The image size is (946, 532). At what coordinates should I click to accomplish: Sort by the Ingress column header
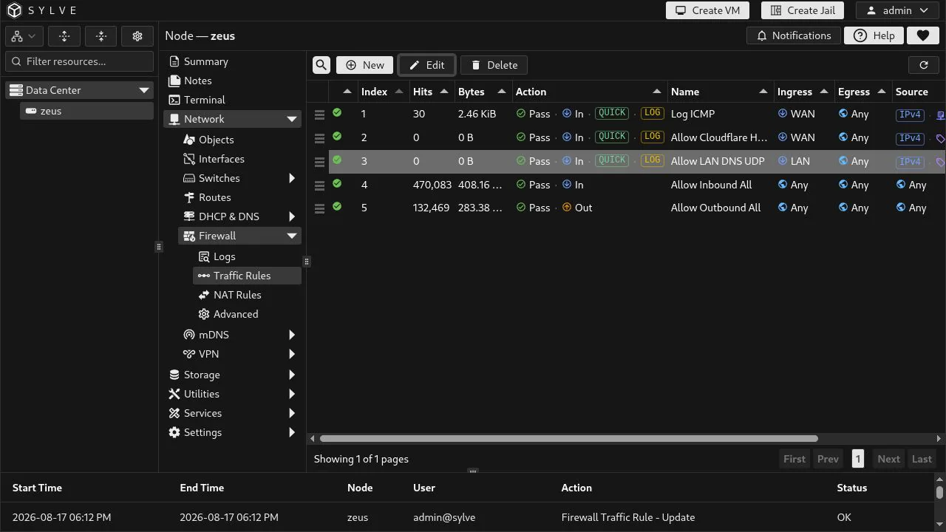tap(803, 92)
